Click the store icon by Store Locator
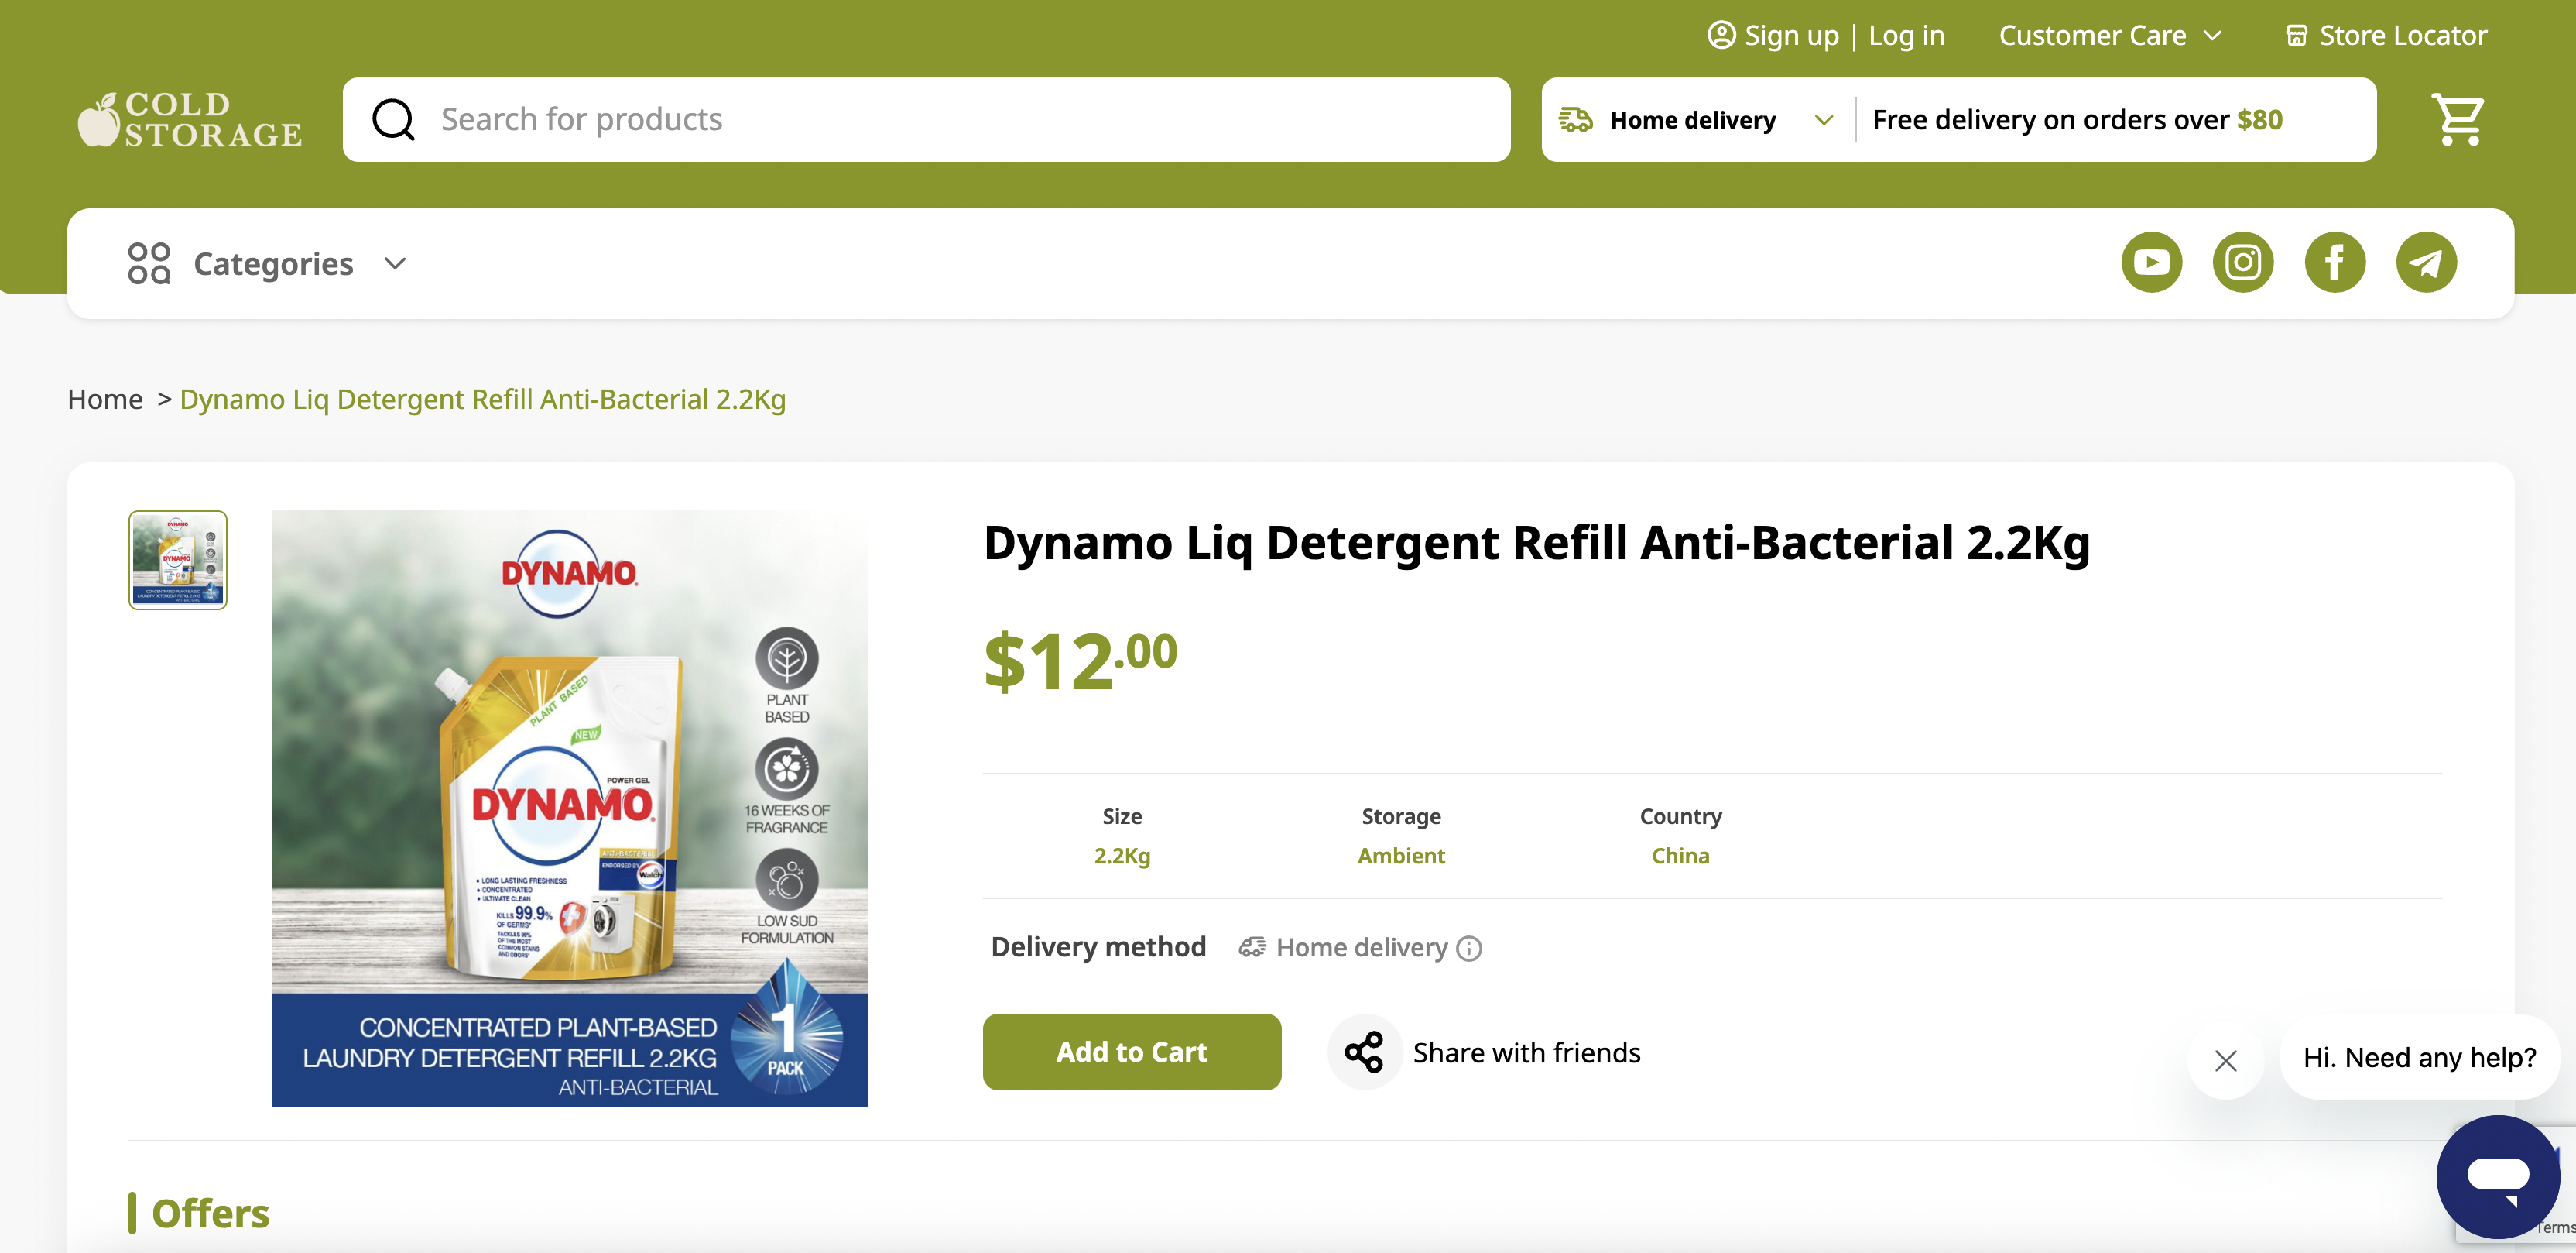This screenshot has width=2576, height=1253. point(2296,36)
